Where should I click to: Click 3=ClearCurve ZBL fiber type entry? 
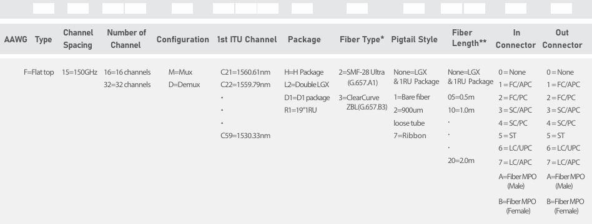coord(363,103)
